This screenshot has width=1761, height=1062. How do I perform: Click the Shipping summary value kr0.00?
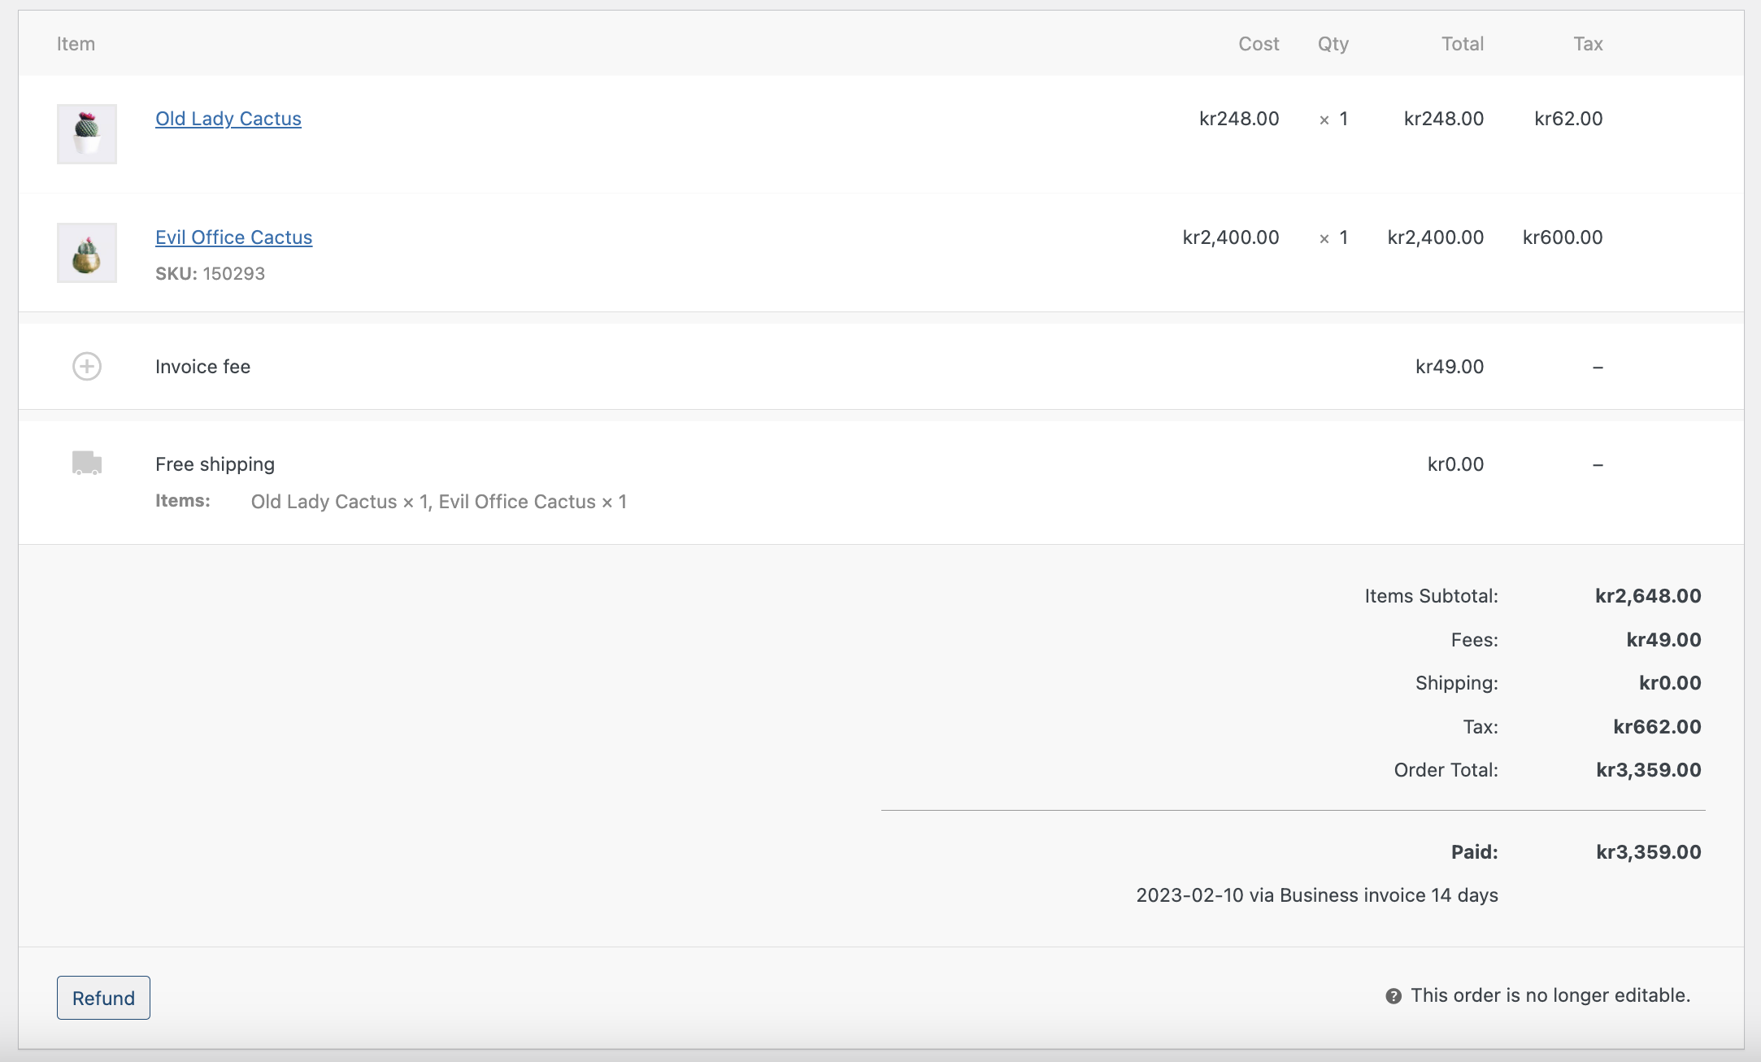pyautogui.click(x=1670, y=683)
